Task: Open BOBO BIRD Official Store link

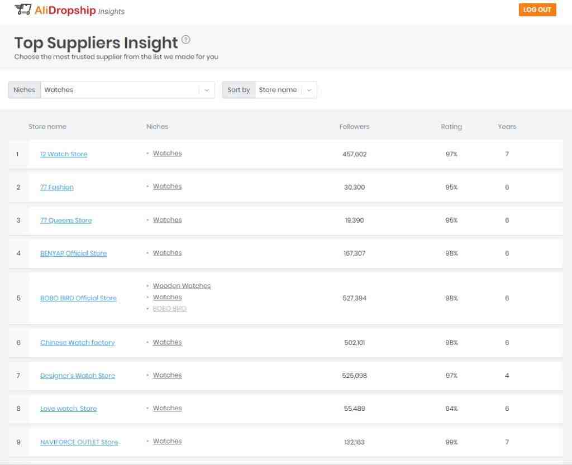Action: pyautogui.click(x=78, y=298)
